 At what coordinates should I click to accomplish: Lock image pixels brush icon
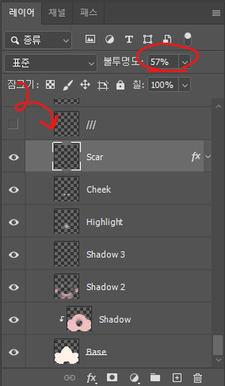(67, 85)
